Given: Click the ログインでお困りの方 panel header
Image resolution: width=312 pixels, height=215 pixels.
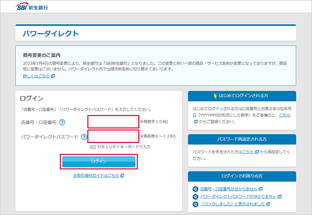Looking at the screenshot, I should pyautogui.click(x=242, y=176).
